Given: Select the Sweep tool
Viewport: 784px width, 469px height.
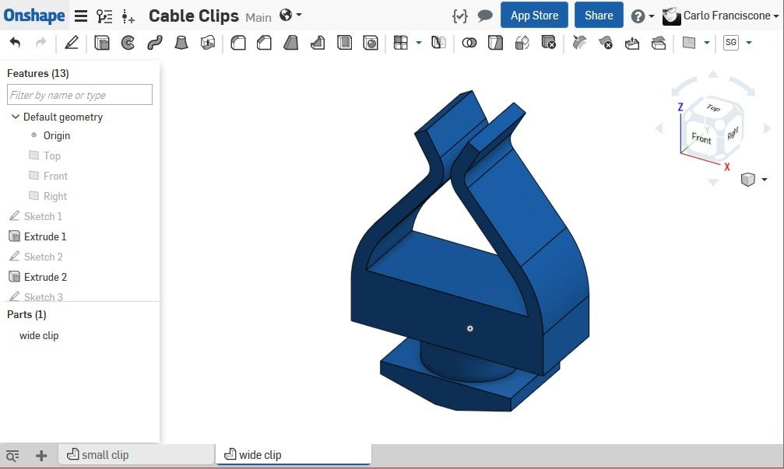Looking at the screenshot, I should pos(154,43).
